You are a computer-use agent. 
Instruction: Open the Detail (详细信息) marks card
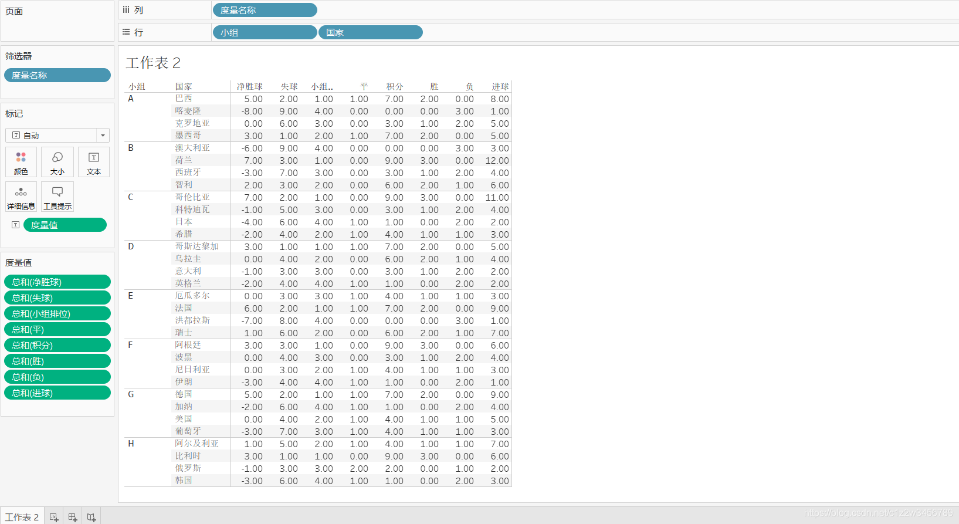[21, 197]
